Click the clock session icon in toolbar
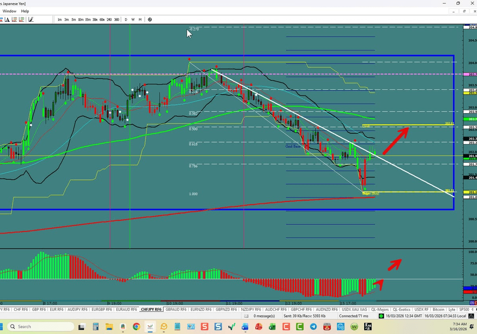 [150, 19]
